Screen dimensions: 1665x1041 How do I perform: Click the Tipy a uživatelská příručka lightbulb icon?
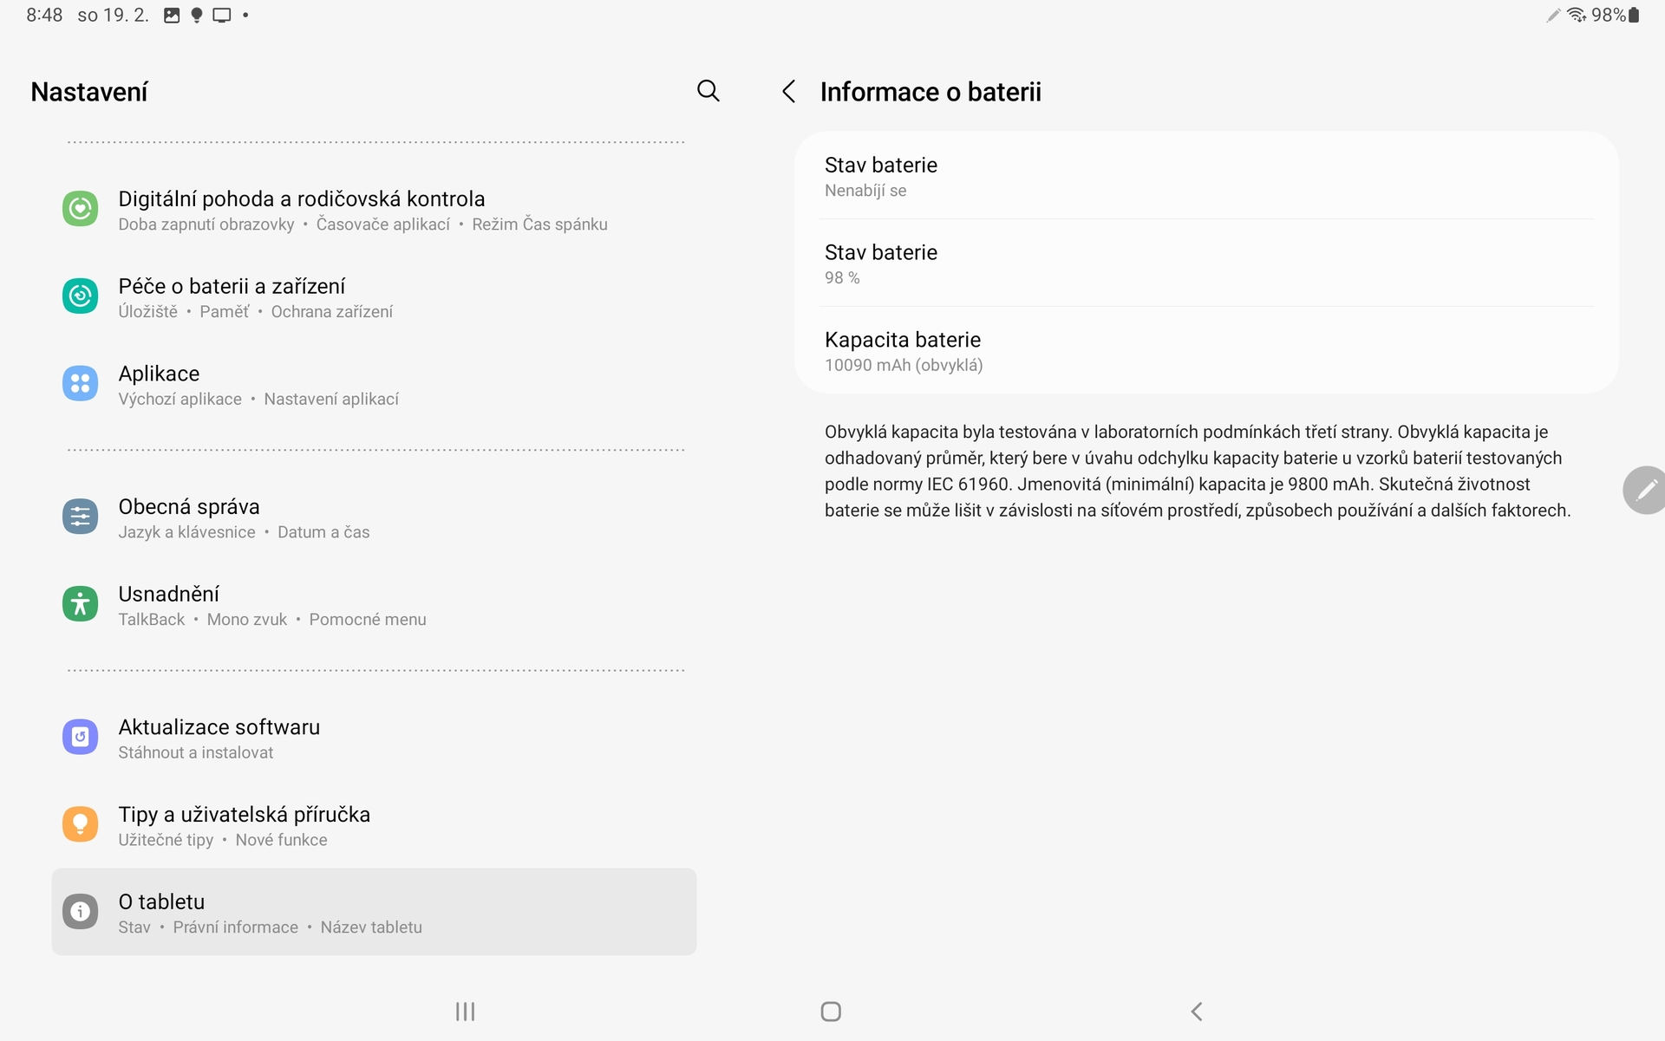click(x=80, y=824)
